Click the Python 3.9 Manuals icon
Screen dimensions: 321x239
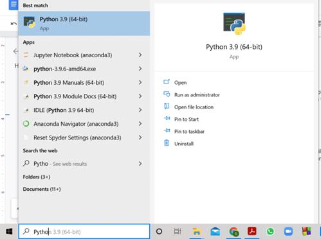(x=26, y=82)
